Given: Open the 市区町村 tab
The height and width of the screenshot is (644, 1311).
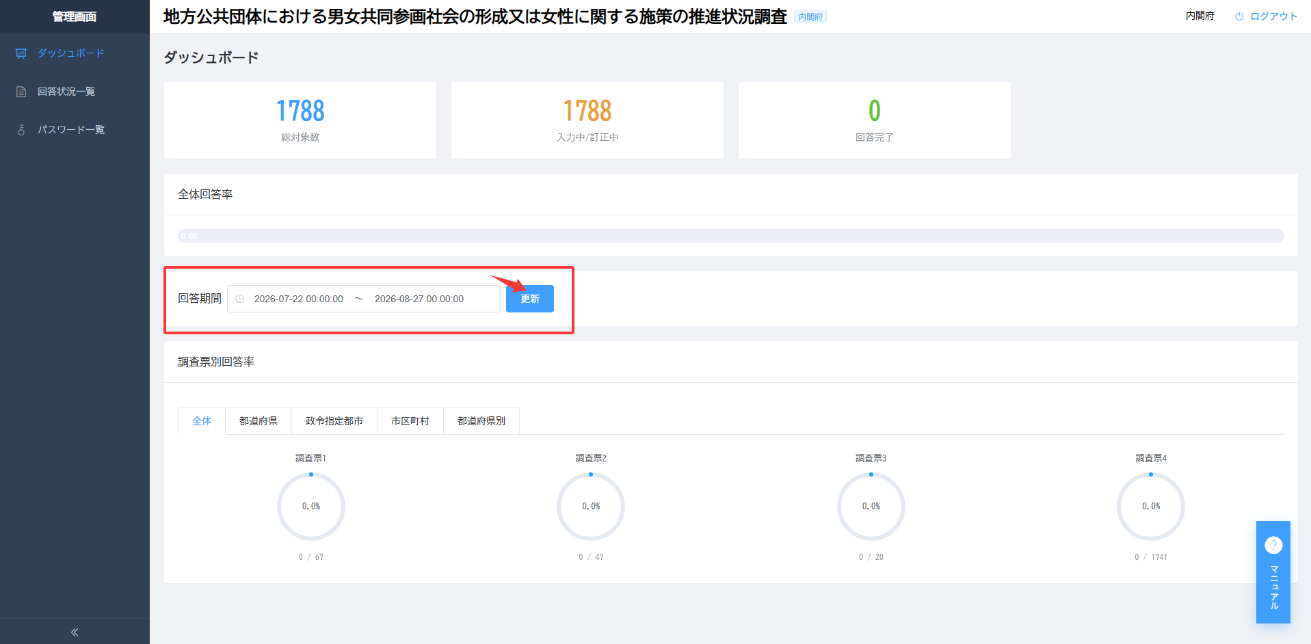Looking at the screenshot, I should (x=410, y=421).
